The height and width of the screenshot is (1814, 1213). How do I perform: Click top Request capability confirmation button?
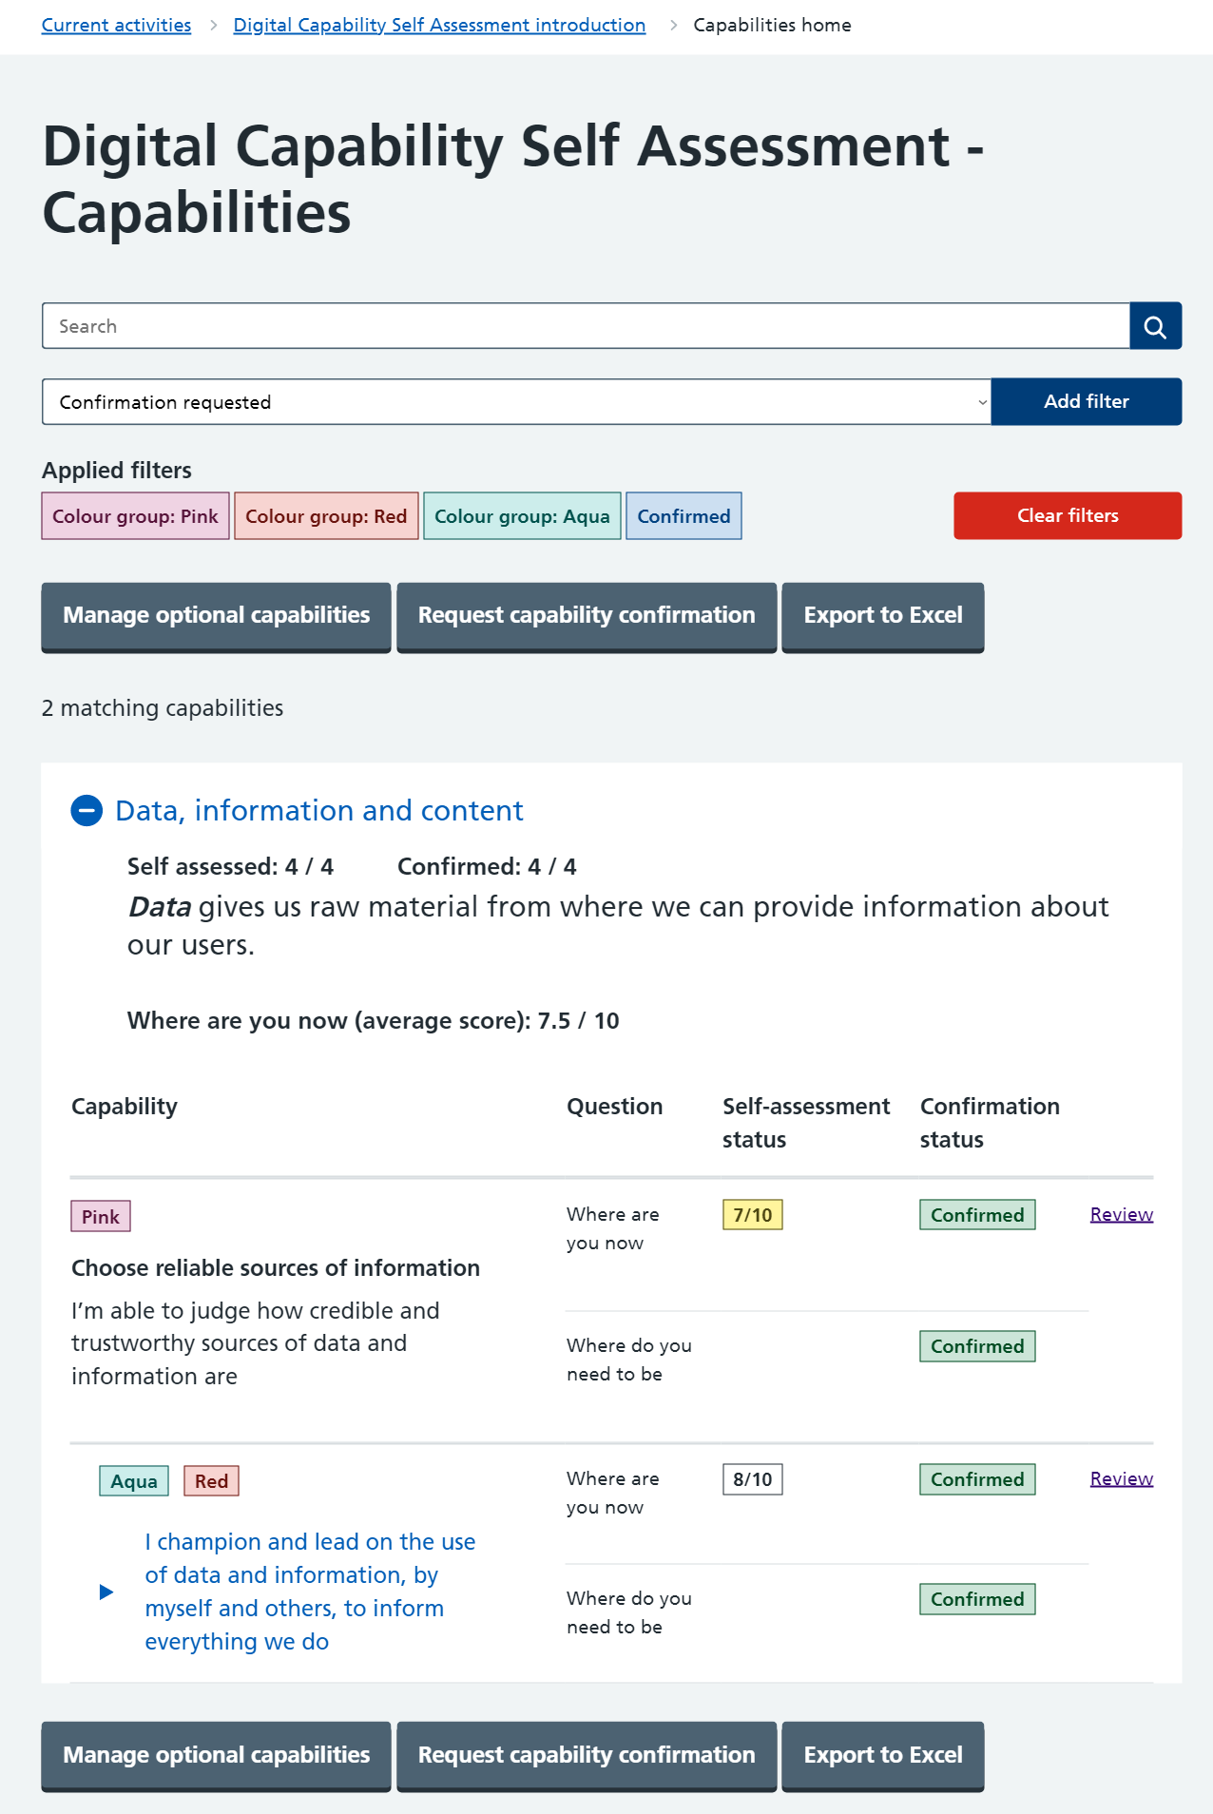tap(587, 616)
